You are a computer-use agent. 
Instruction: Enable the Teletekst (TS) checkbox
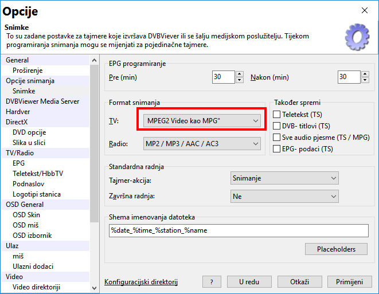pyautogui.click(x=277, y=115)
